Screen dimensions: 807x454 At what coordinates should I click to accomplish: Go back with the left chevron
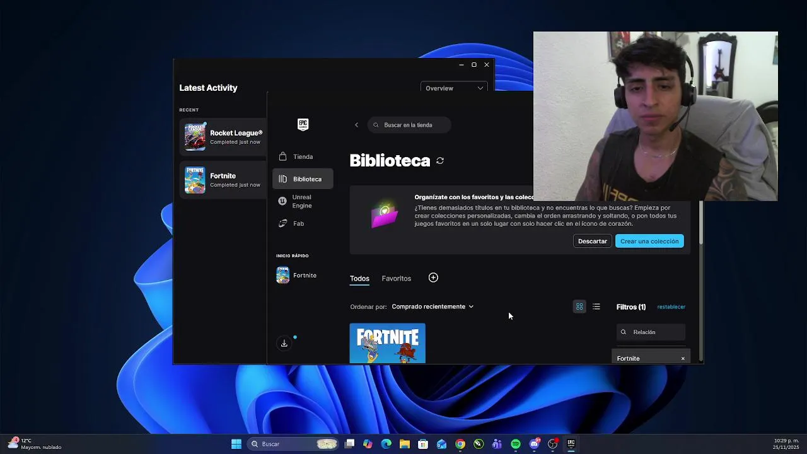pyautogui.click(x=356, y=125)
